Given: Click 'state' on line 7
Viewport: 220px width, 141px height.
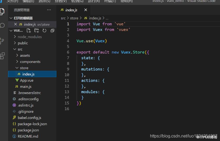Looking at the screenshot, I should [87, 58].
